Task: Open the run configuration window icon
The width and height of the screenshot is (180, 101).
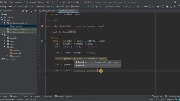Action: [163, 6]
